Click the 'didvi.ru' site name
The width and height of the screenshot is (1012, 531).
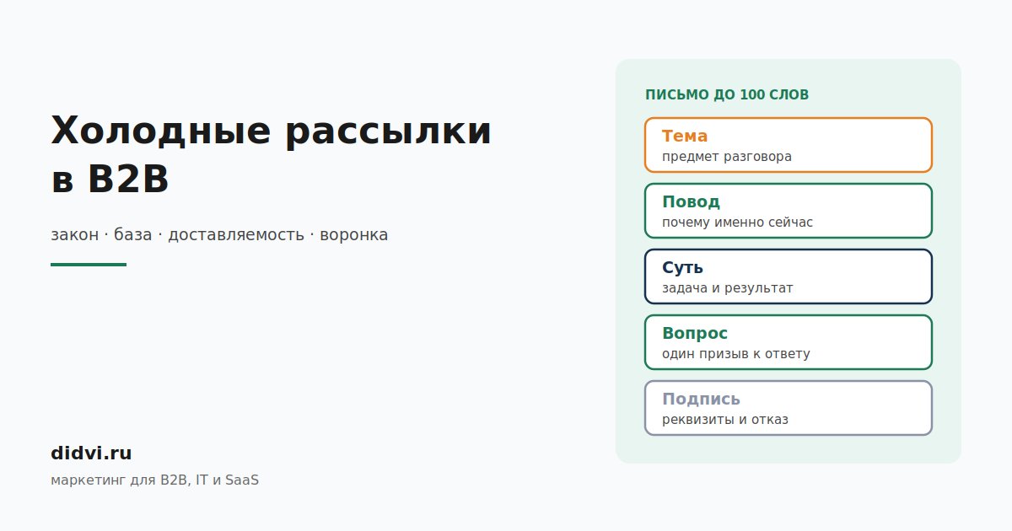tap(91, 453)
